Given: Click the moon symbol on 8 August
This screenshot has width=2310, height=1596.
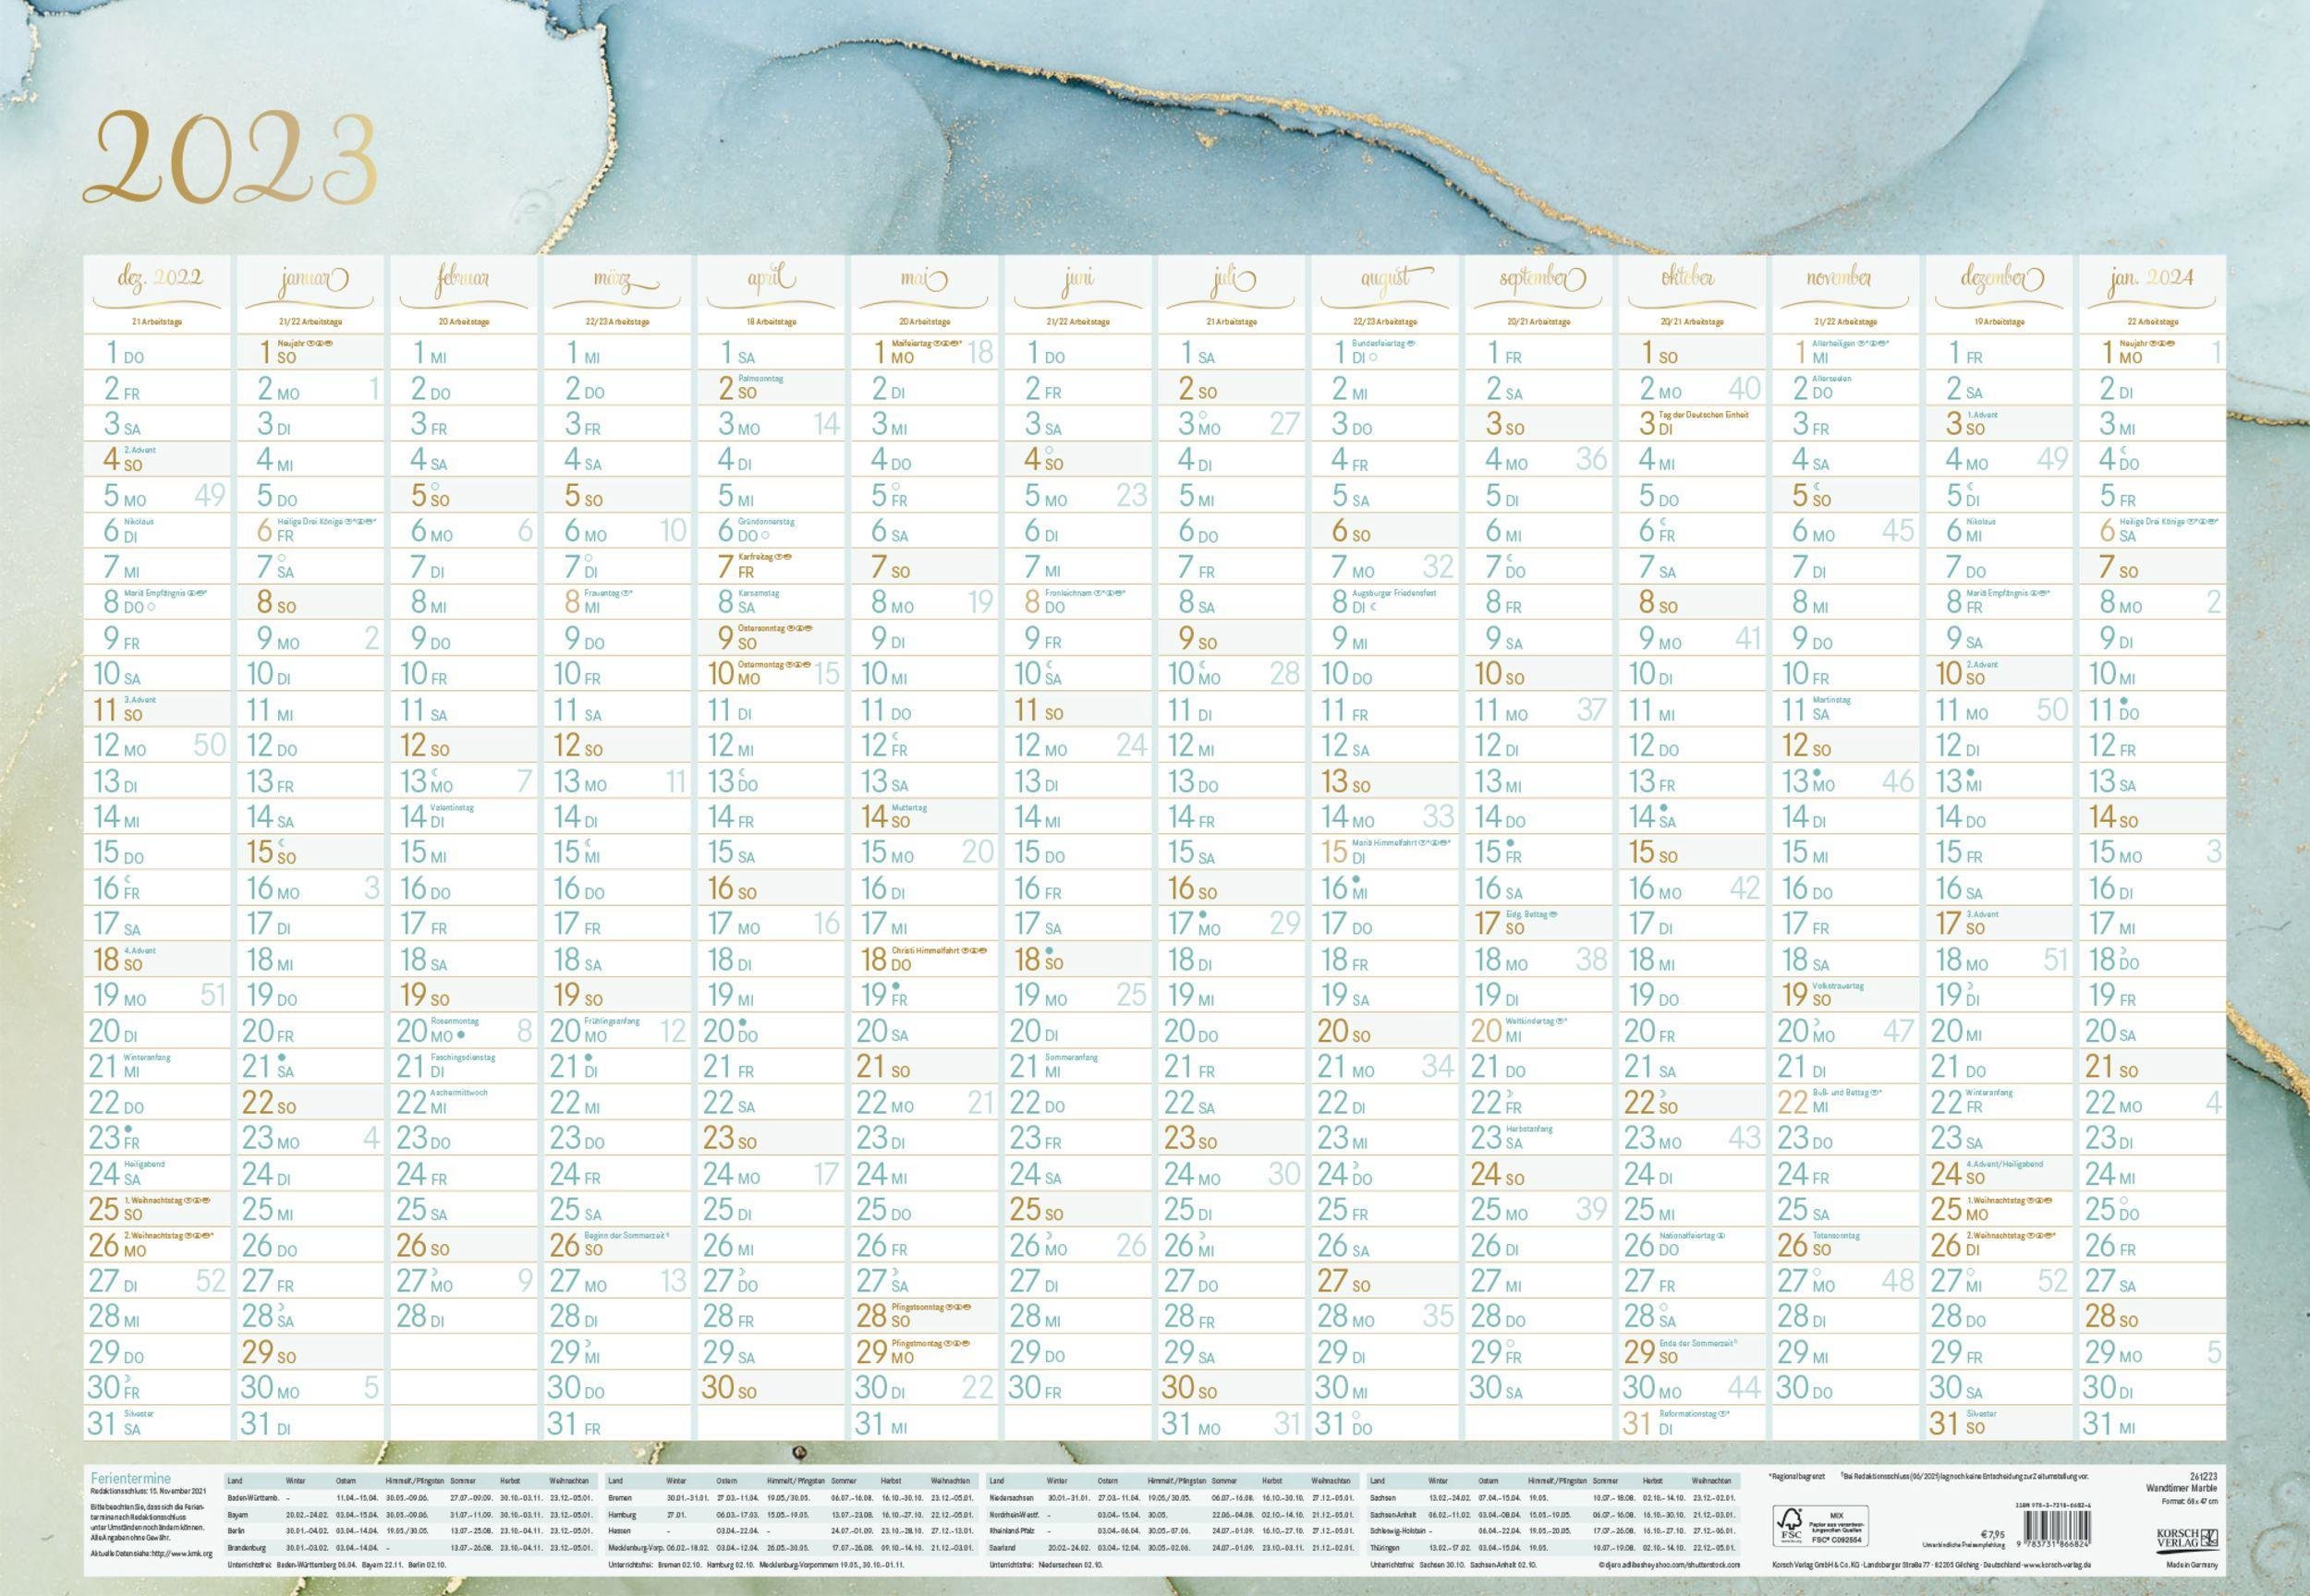Looking at the screenshot, I should pos(1374,607).
